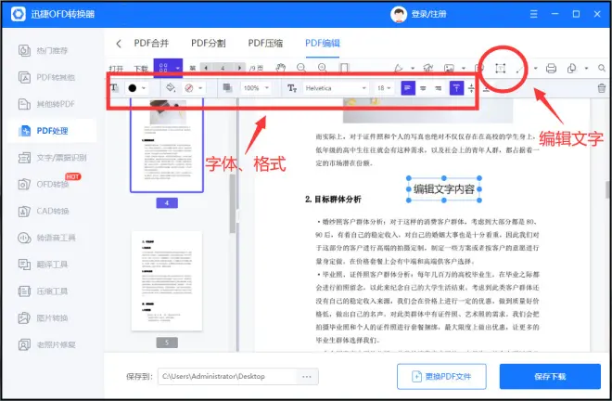Go to previous page arrow
Viewport: 612px width, 401px height.
pos(206,68)
